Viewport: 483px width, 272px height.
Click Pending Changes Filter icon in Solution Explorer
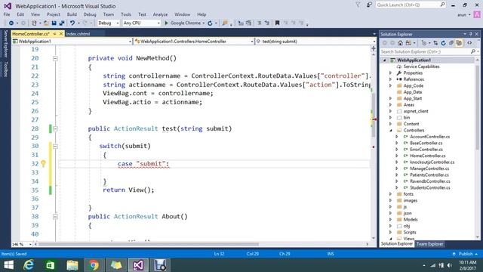pos(424,43)
